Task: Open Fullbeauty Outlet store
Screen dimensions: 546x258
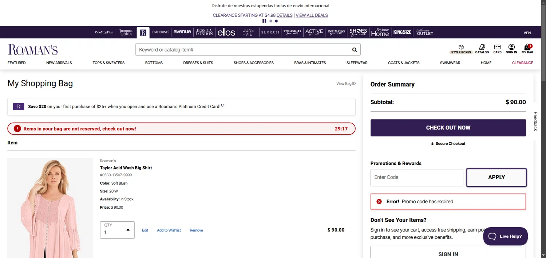Action: 425,32
